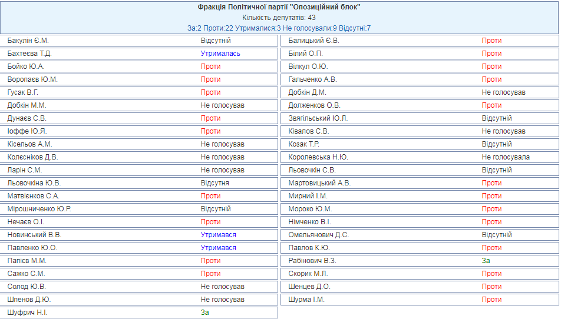Click 'Відсутня' status for Льовочкіна Ю.В.
The height and width of the screenshot is (319, 561).
click(215, 183)
